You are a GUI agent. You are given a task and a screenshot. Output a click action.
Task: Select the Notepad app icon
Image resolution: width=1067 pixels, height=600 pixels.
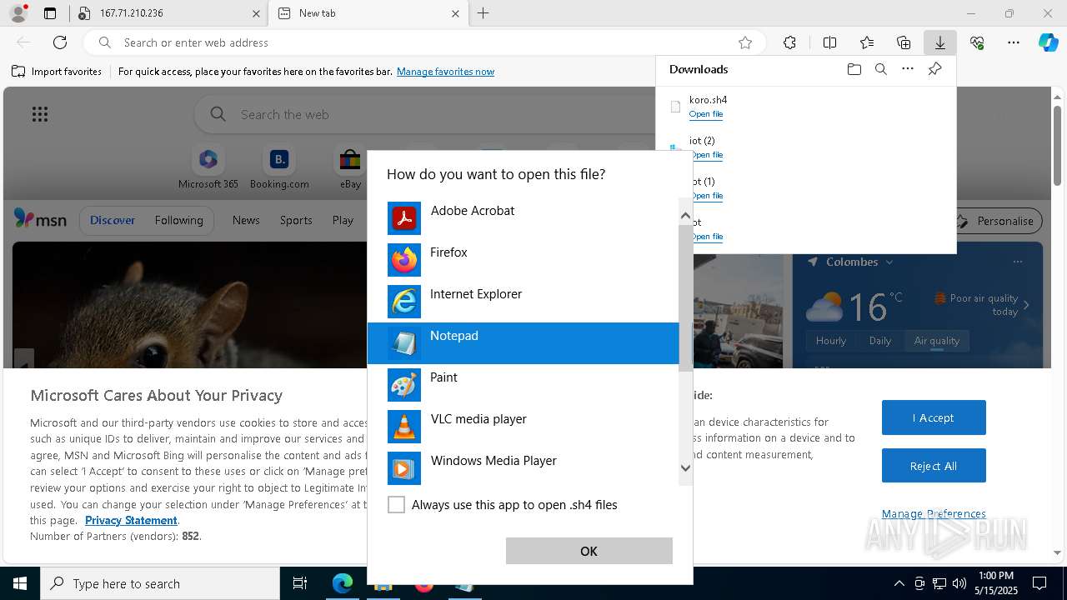click(x=404, y=343)
